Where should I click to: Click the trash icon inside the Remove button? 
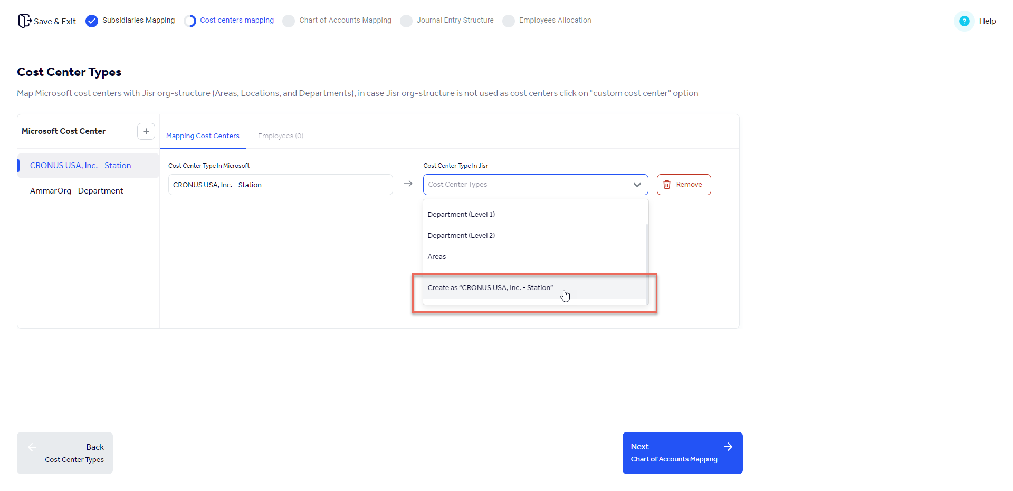click(x=667, y=185)
